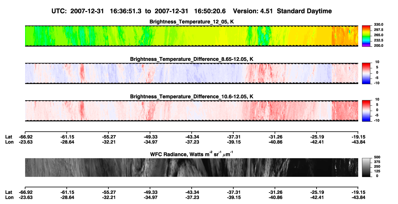This screenshot has height=204, width=398.
Task: Click the 200.0 color bar label
Action: point(378,46)
